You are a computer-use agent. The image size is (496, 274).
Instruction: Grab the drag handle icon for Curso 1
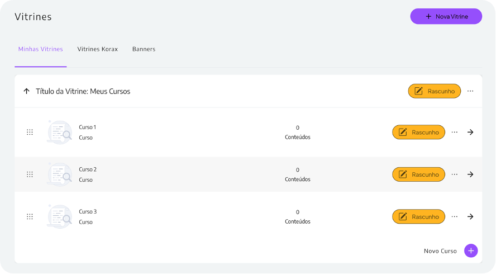[x=30, y=132]
